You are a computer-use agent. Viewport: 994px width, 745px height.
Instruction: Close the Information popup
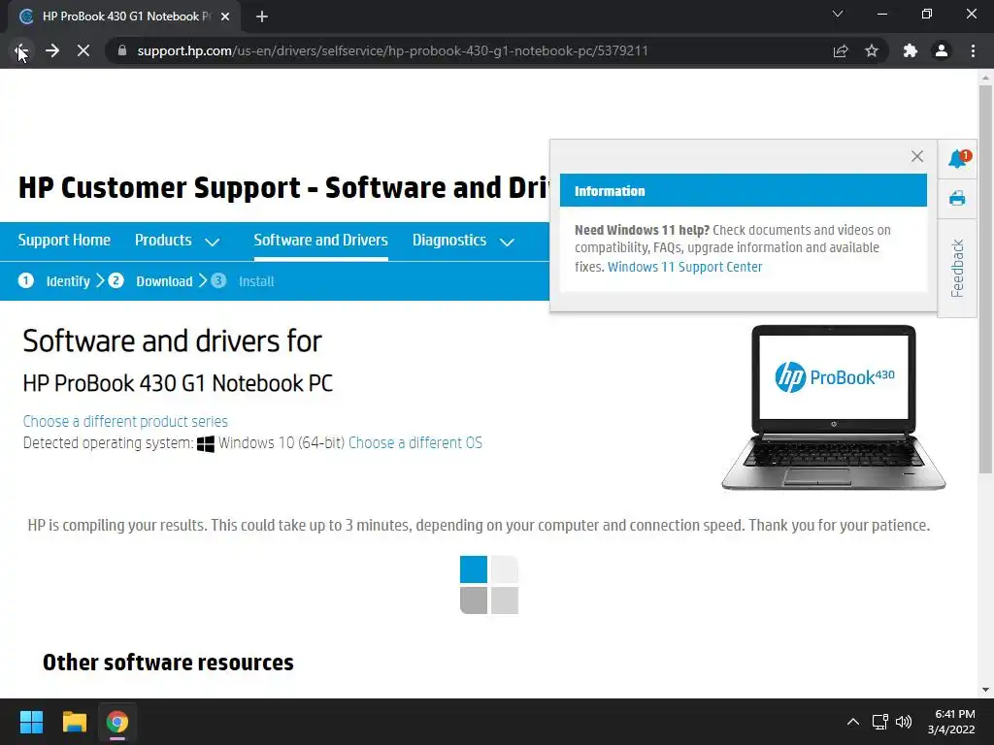(x=916, y=156)
